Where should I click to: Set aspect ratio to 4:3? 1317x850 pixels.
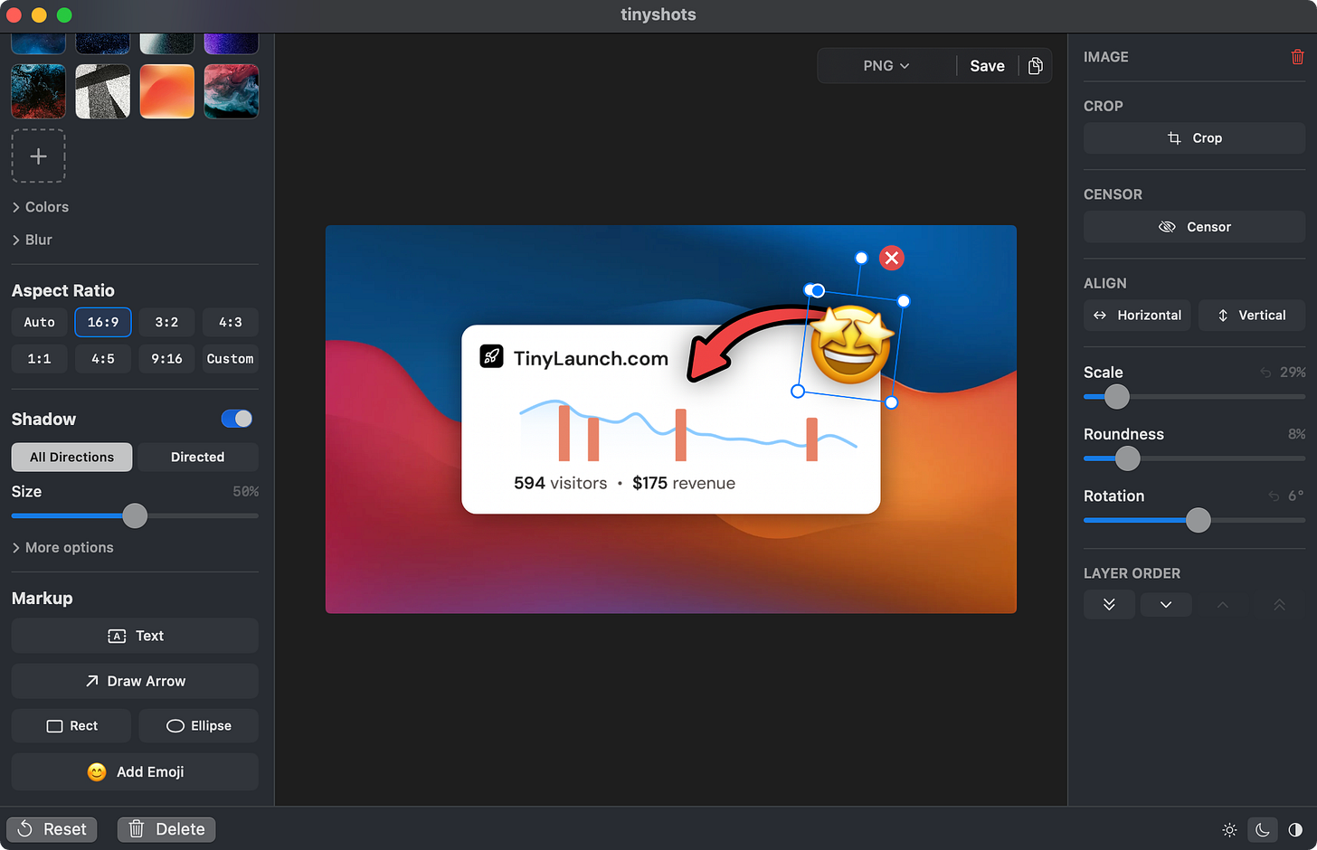[x=231, y=323]
